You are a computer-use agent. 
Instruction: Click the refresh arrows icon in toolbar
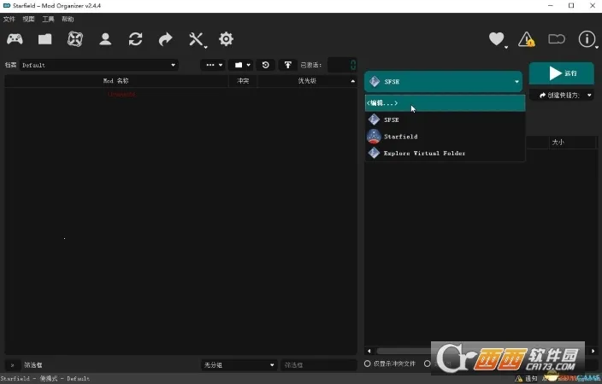tap(135, 39)
